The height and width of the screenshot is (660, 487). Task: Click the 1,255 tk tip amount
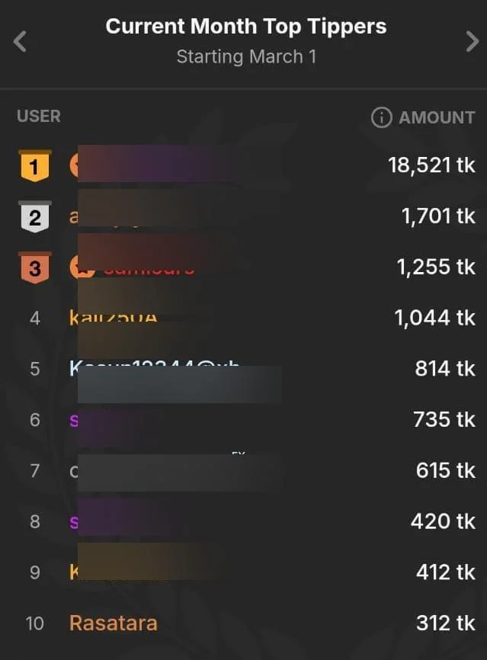pos(436,268)
